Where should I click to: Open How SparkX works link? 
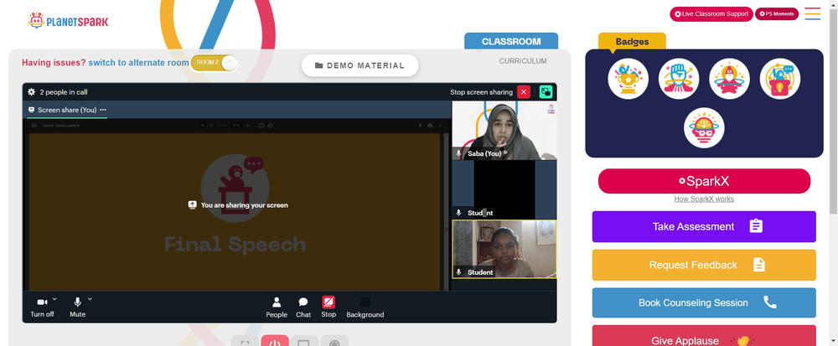tap(704, 199)
